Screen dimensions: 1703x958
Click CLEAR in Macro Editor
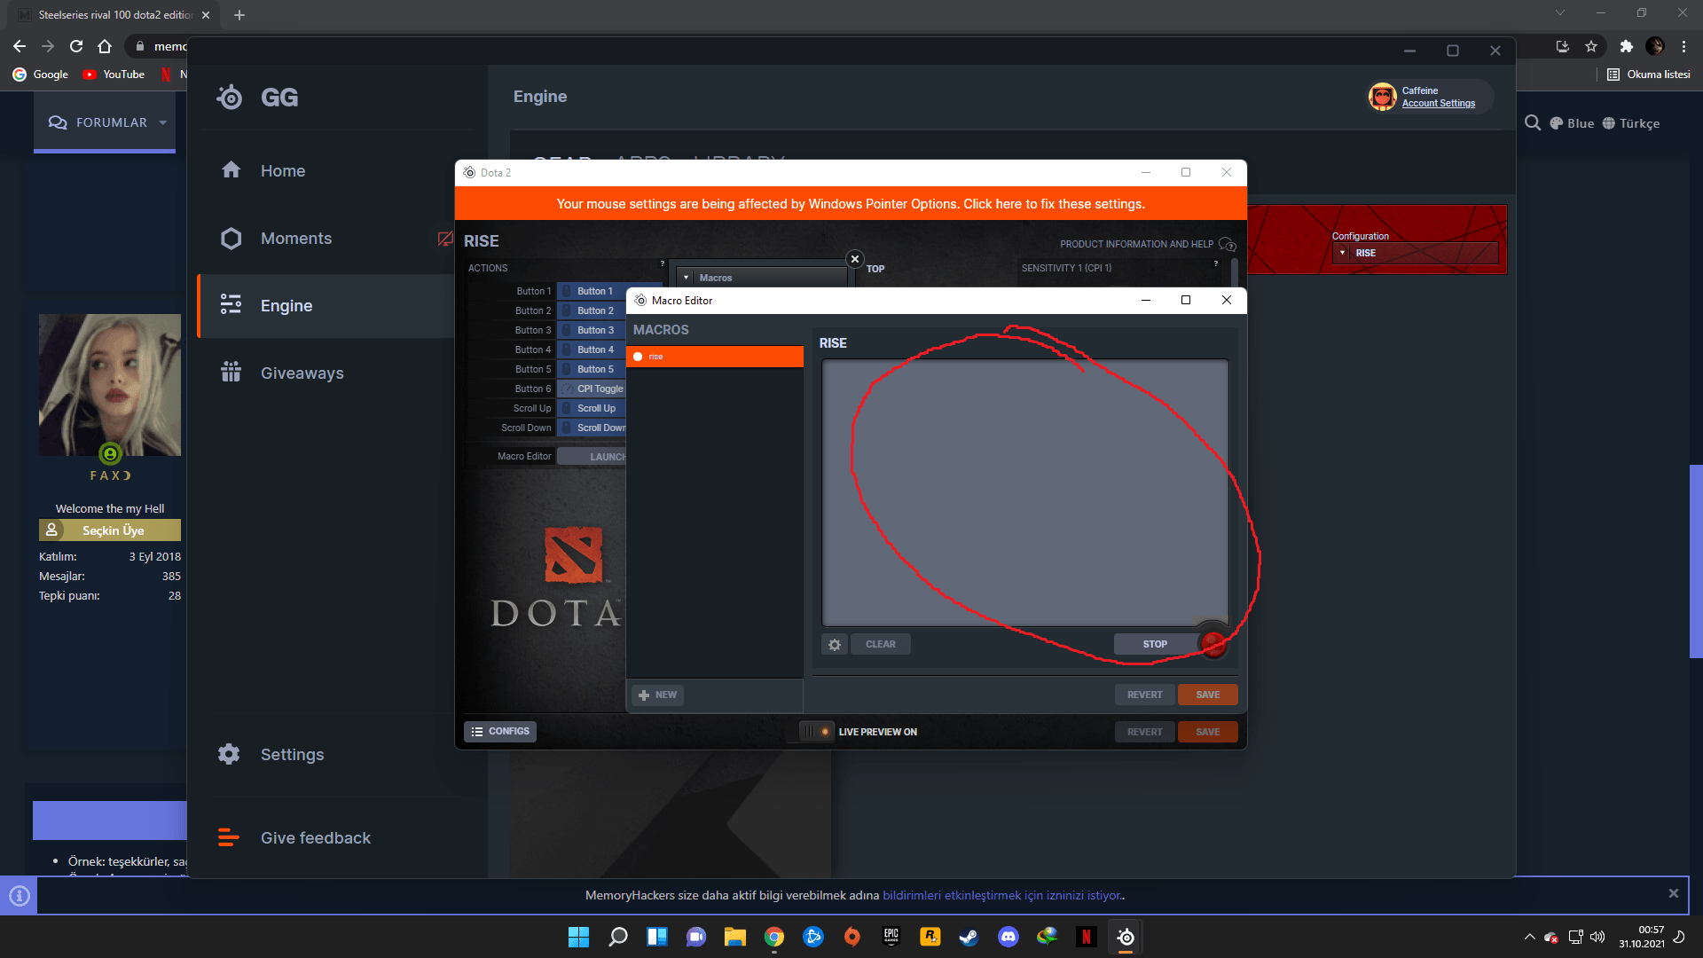[881, 645]
